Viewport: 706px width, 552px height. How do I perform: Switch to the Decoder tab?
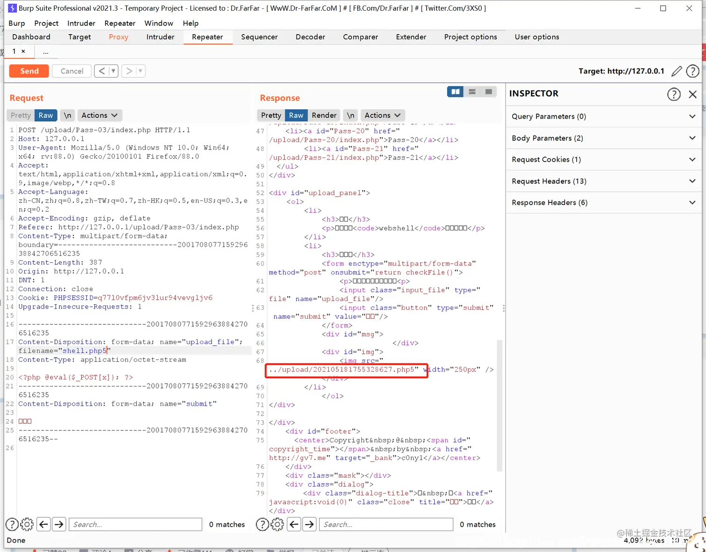[310, 37]
